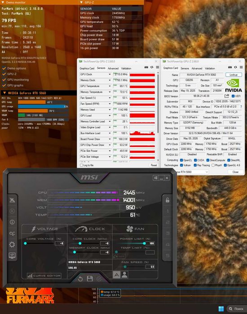
Task: Open GPU Clock sensor dropdown arrow
Action: pos(110,74)
